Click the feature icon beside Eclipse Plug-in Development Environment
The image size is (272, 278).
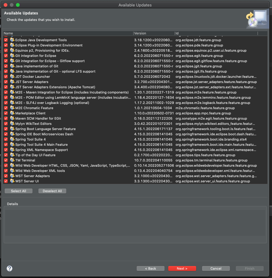tap(12, 45)
